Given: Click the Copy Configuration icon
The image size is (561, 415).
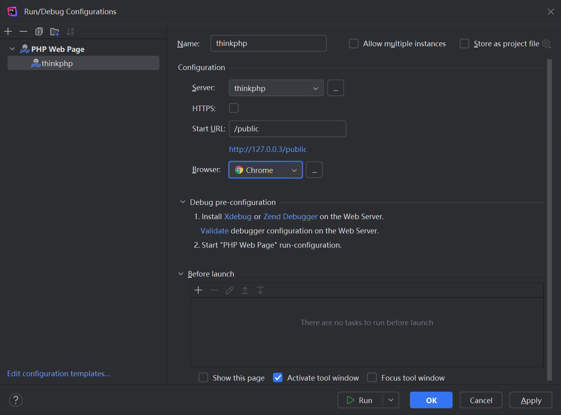Looking at the screenshot, I should [39, 32].
